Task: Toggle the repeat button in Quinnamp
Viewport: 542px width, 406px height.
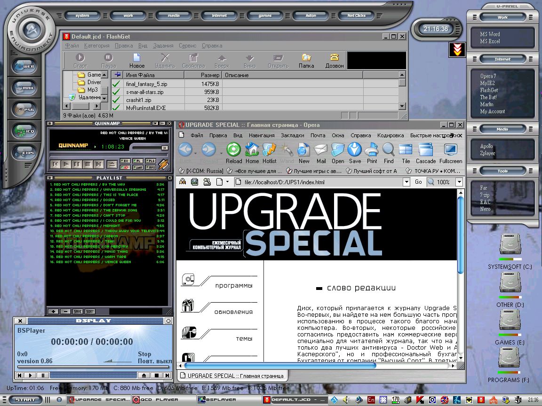Action: point(126,167)
